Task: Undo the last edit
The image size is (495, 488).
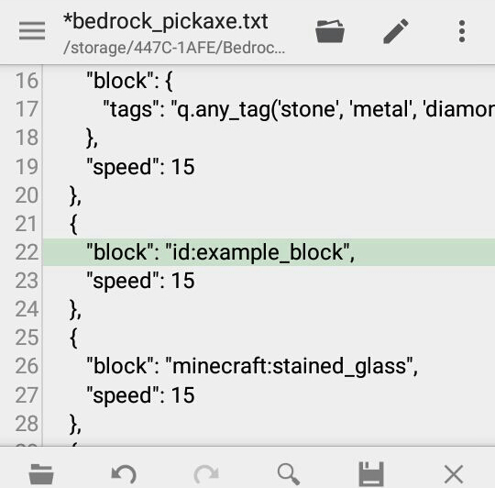Action: coord(124,474)
